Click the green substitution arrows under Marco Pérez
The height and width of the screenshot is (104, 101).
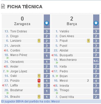(x=8, y=58)
